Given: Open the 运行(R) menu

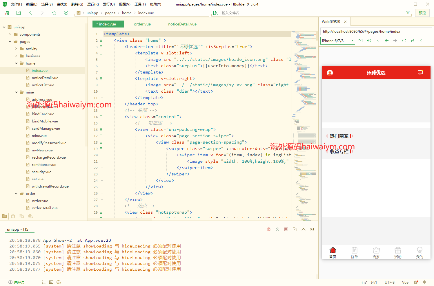Looking at the screenshot, I should click(x=93, y=4).
